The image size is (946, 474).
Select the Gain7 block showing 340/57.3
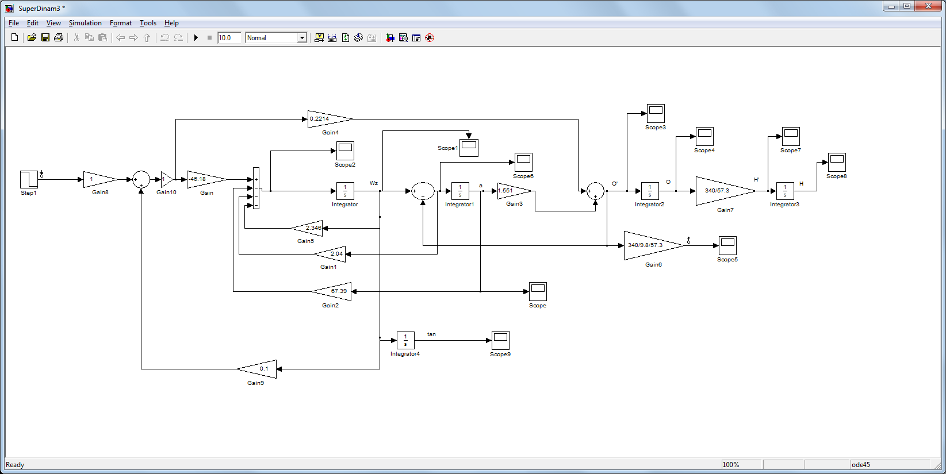726,191
